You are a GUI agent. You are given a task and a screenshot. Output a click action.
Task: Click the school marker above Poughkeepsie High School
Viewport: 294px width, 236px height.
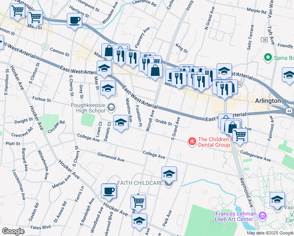pyautogui.click(x=108, y=90)
